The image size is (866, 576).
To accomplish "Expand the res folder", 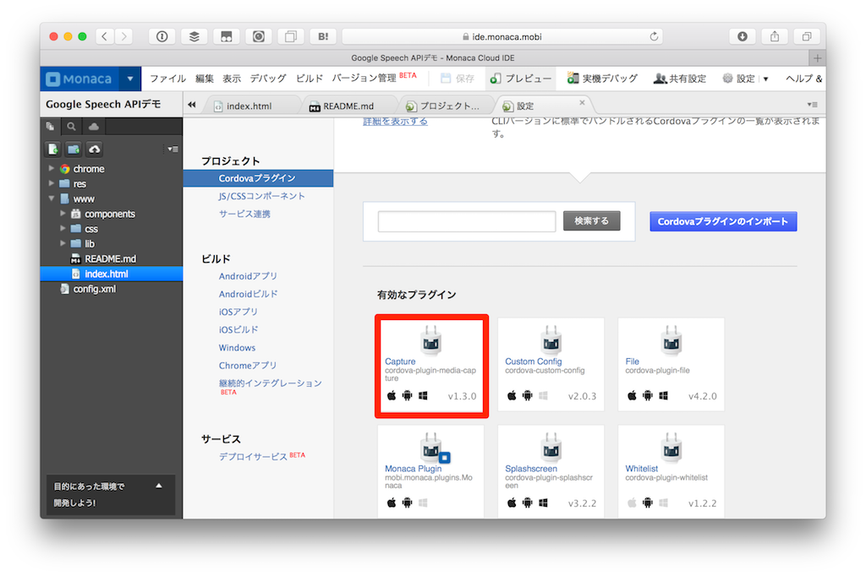I will click(x=51, y=183).
